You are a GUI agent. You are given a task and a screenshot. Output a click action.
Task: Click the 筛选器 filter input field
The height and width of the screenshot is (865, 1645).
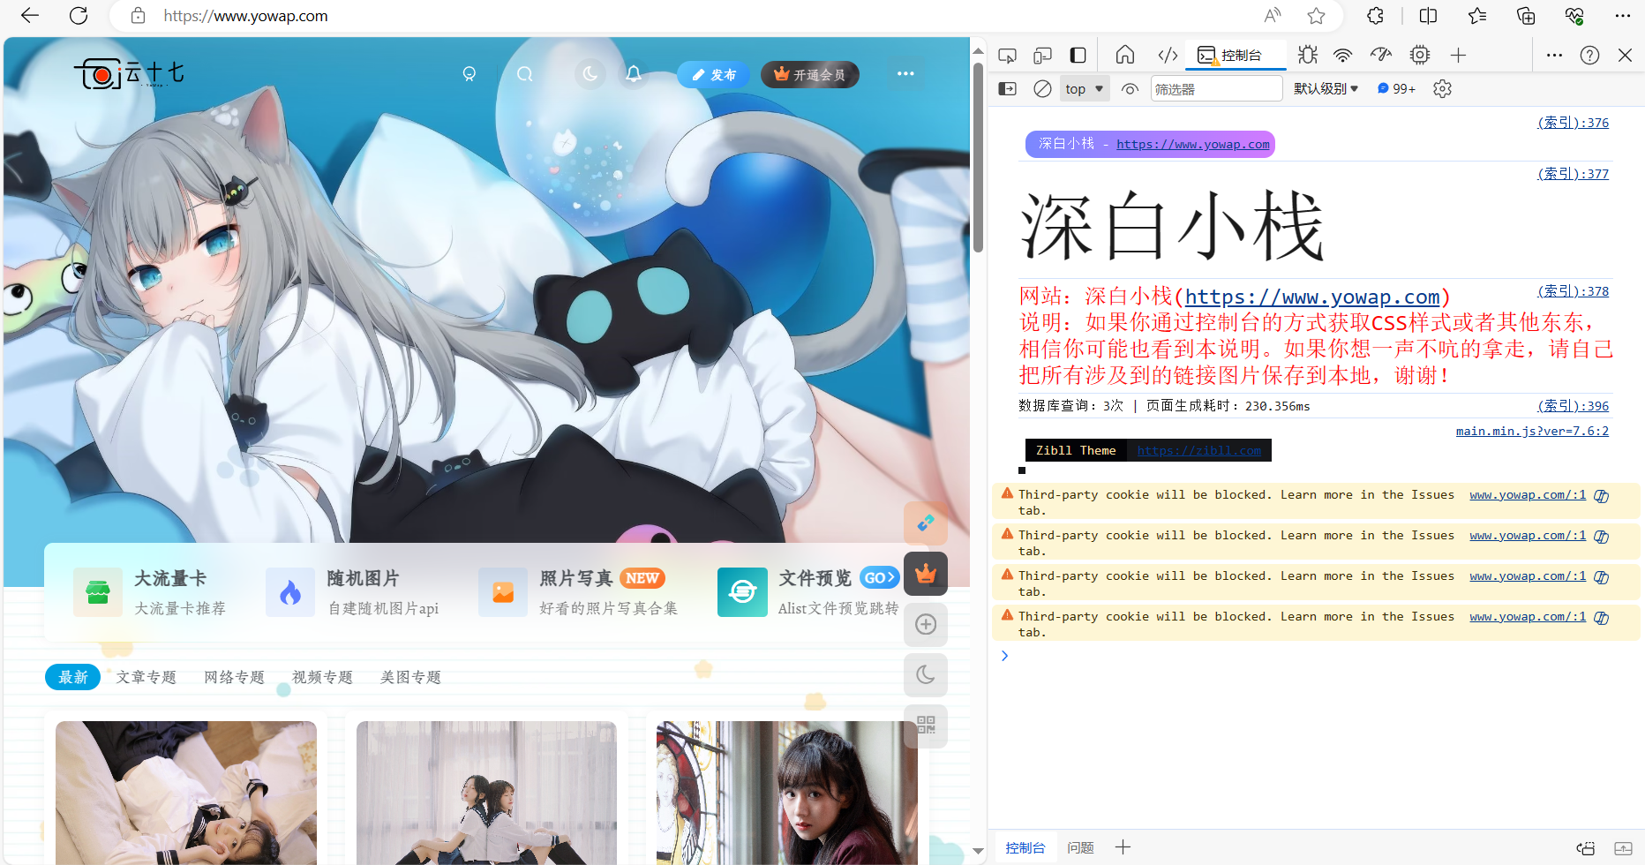[x=1216, y=89]
